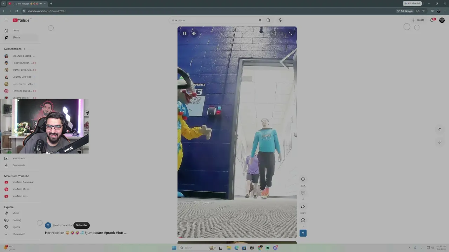Bookmark this page with the star

pos(423,11)
